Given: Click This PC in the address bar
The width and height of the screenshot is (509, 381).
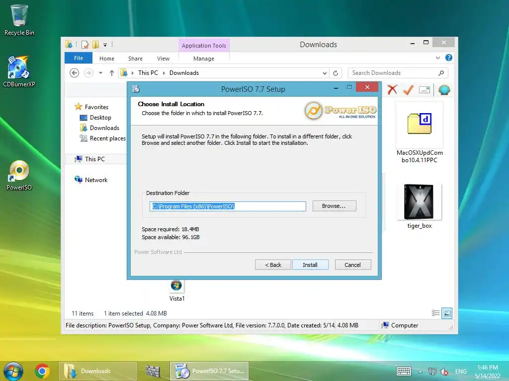Looking at the screenshot, I should [148, 73].
